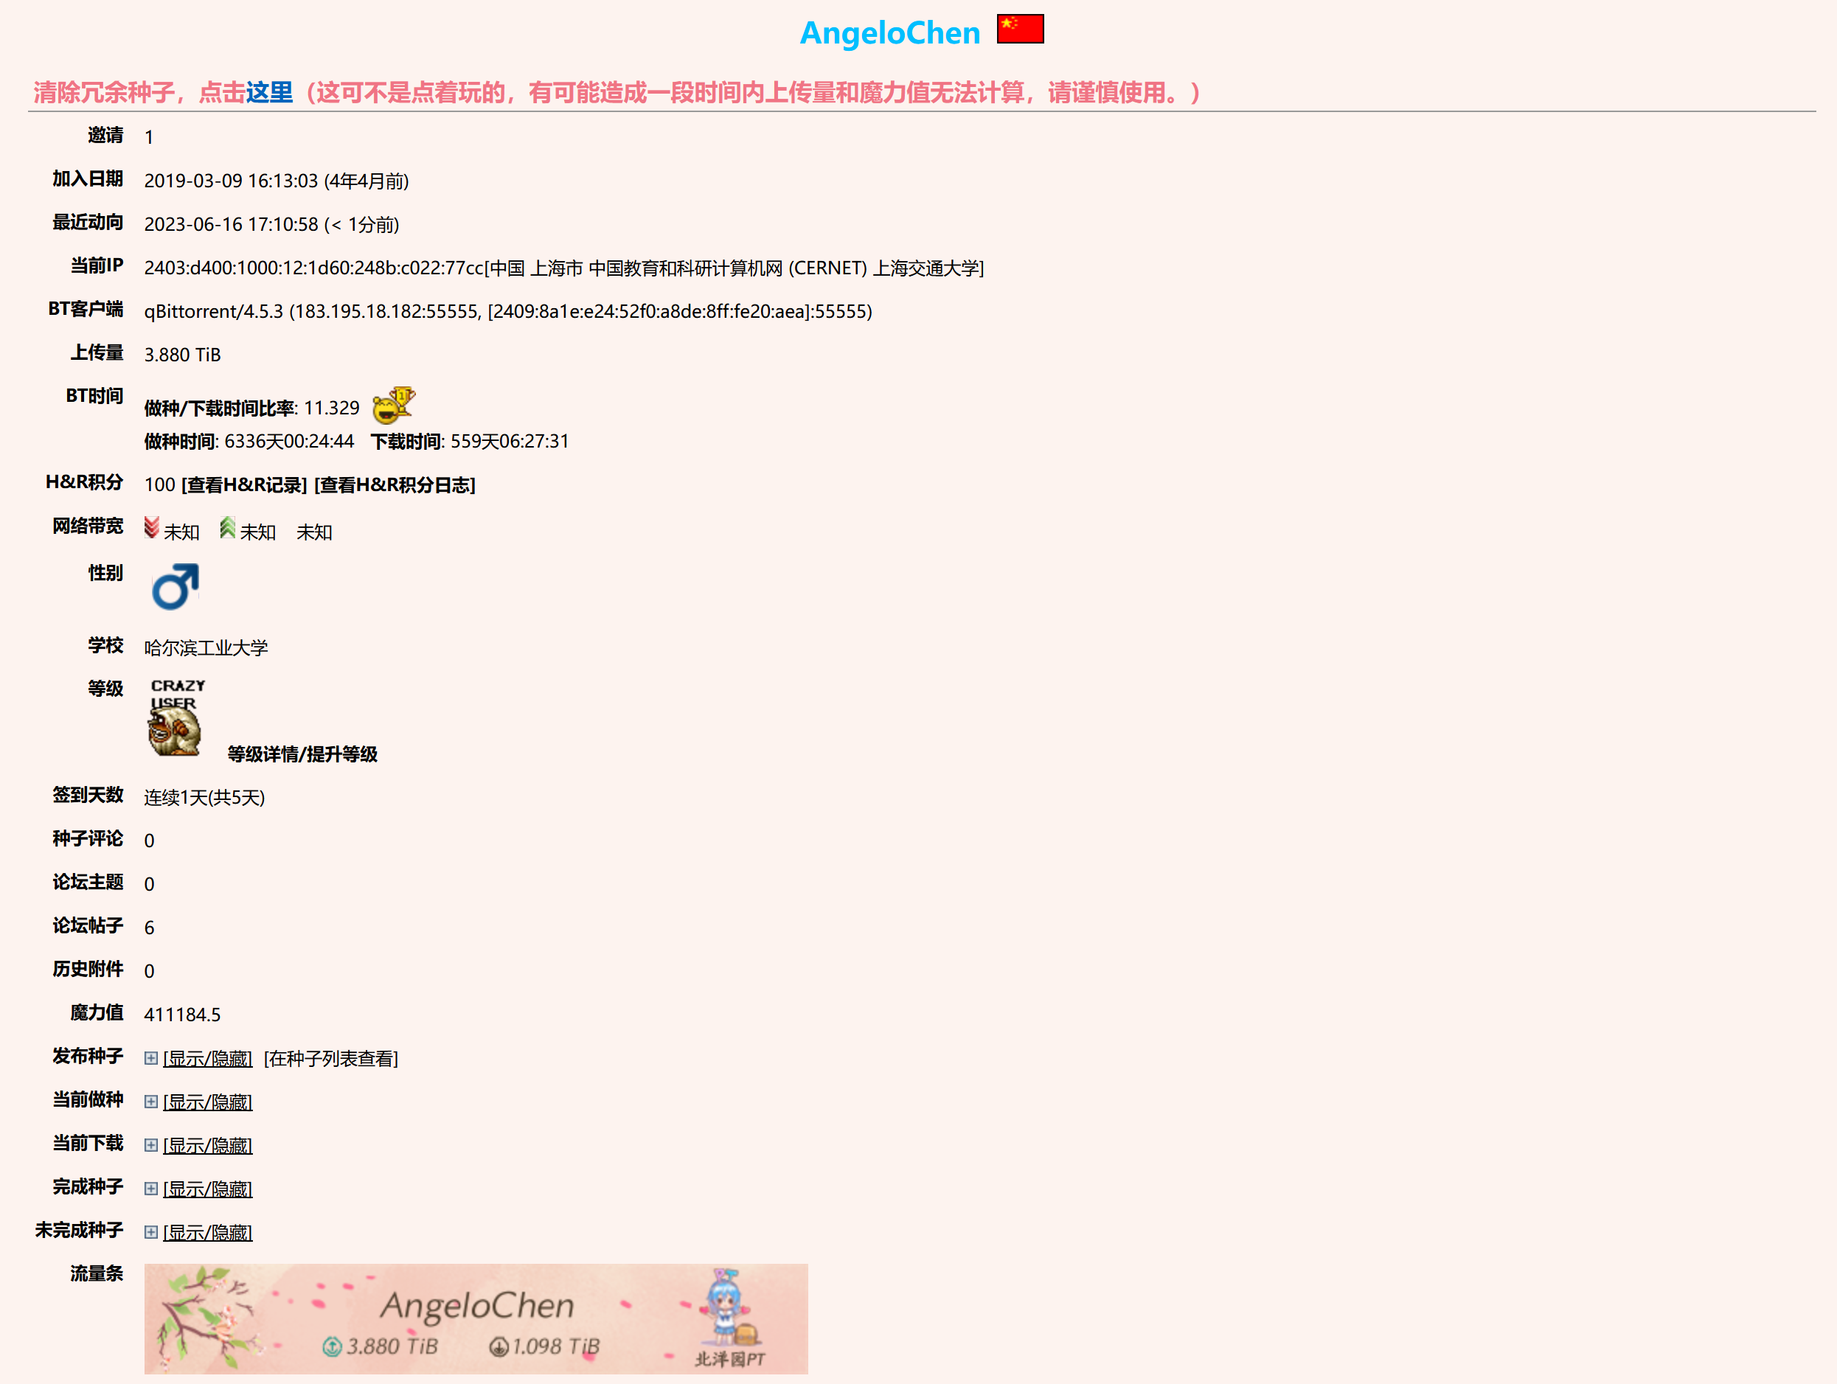Image resolution: width=1837 pixels, height=1384 pixels.
Task: Click the red download bandwidth arrow icon
Action: pos(151,528)
